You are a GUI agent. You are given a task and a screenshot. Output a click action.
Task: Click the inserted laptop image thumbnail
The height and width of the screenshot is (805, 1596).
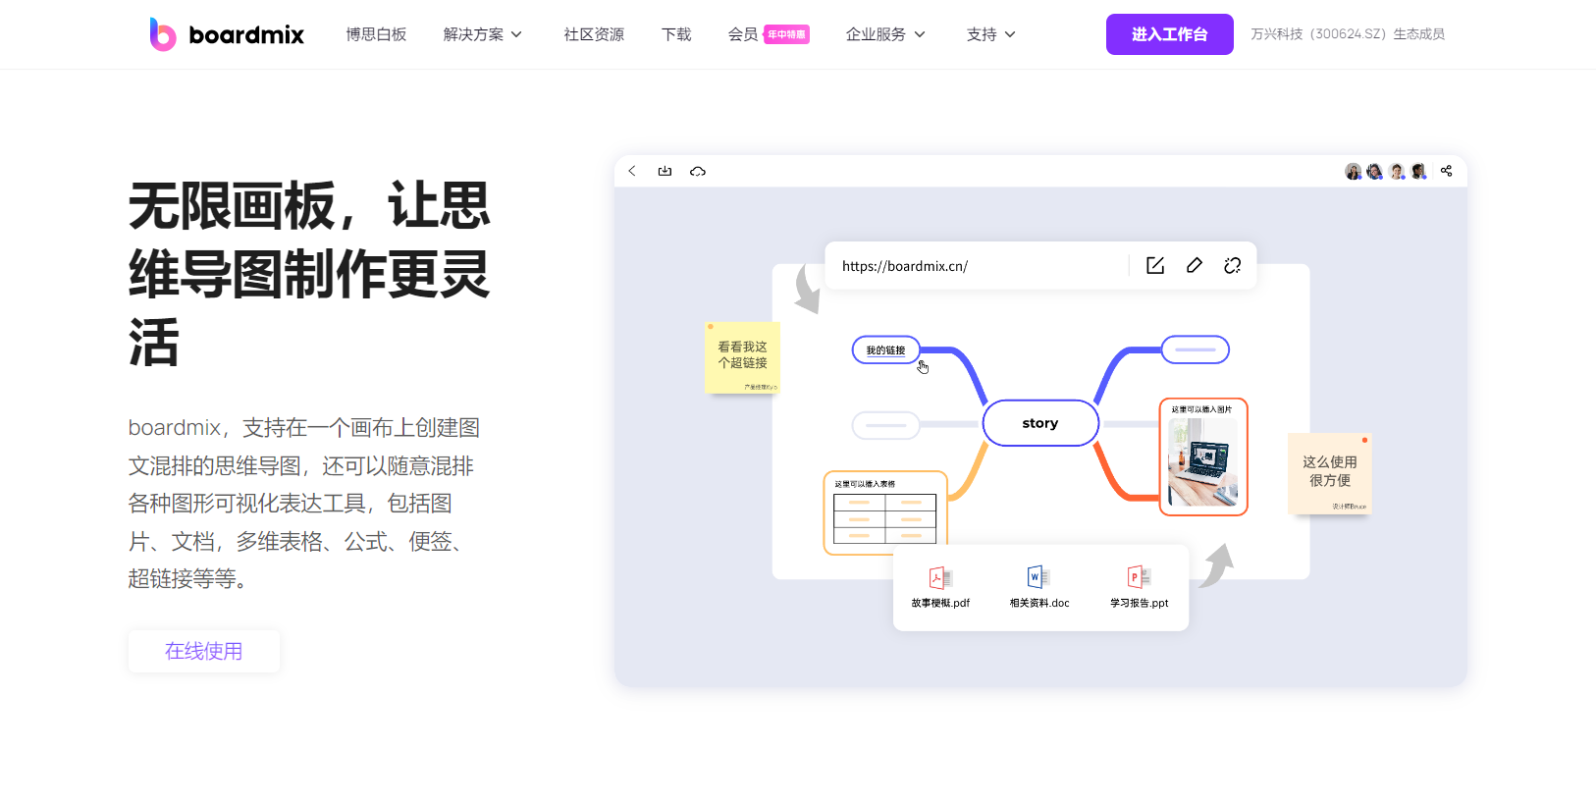[x=1203, y=462]
